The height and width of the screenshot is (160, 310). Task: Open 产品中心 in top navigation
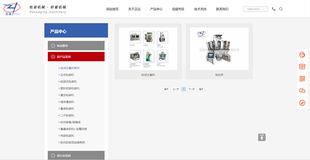[156, 9]
